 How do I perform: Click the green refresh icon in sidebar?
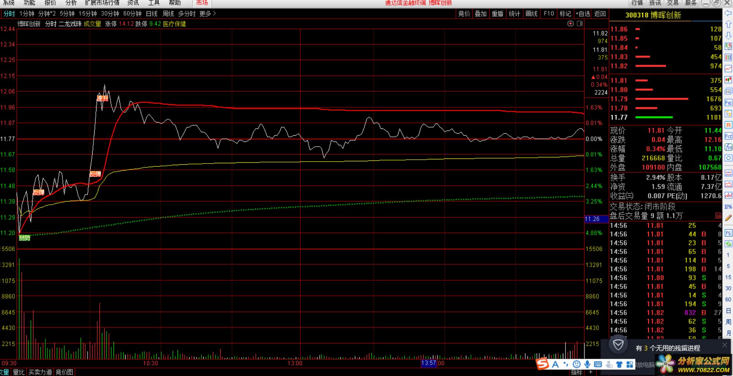click(728, 244)
